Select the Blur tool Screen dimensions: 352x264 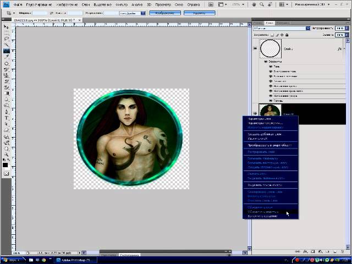(x=6, y=100)
